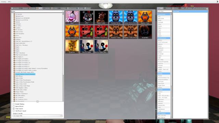The image size is (219, 123).
Task: Open the Drawing menu in top bar
Action: click(4, 2)
